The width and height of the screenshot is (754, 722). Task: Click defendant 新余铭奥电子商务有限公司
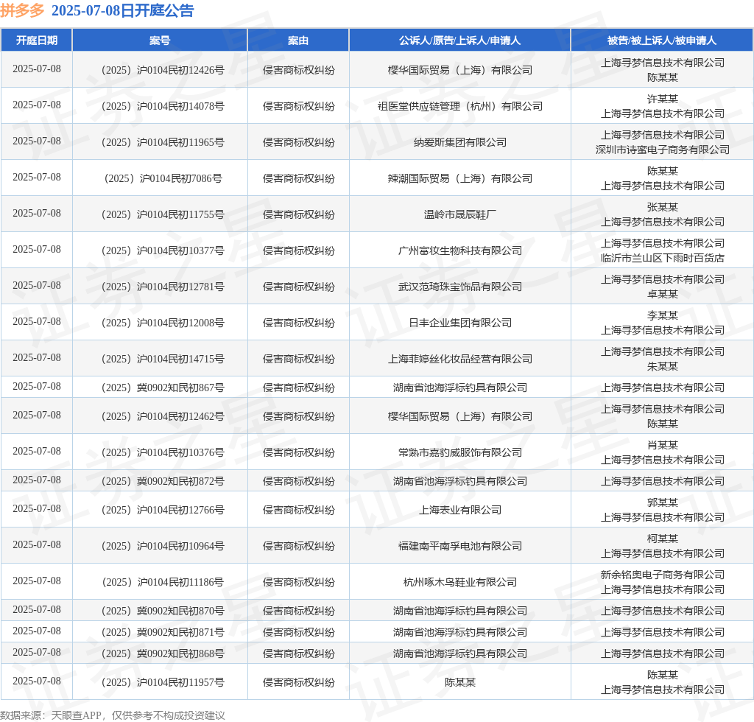[662, 575]
